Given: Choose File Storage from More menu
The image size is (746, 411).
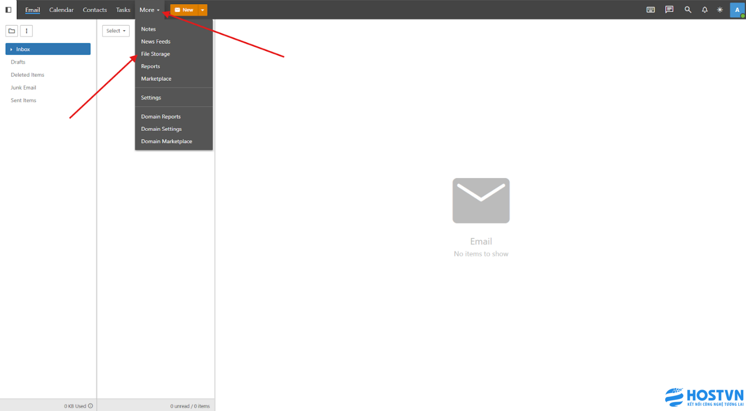Looking at the screenshot, I should click(x=155, y=54).
